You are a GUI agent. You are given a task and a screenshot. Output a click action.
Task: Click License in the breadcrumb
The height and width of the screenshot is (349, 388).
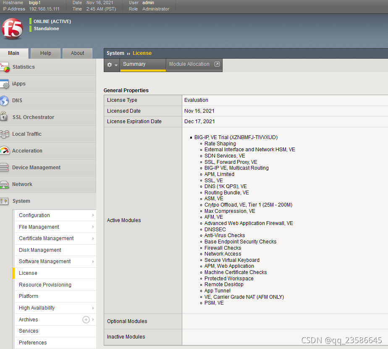(x=142, y=53)
